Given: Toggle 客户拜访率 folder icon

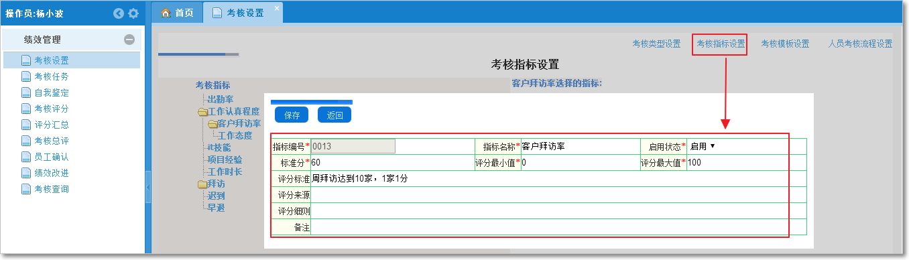Looking at the screenshot, I should coord(213,124).
